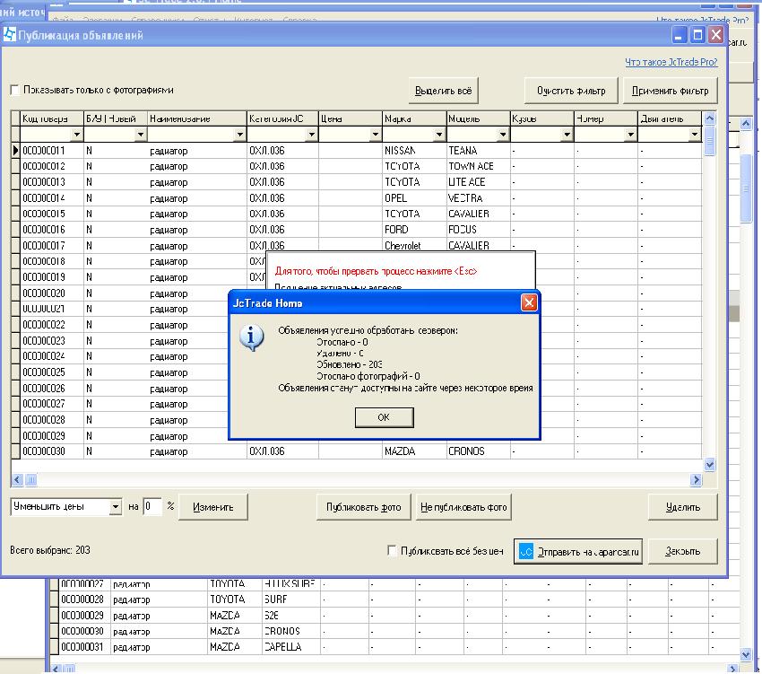This screenshot has height=674, width=762.
Task: Click the Price column header
Action: 351,118
